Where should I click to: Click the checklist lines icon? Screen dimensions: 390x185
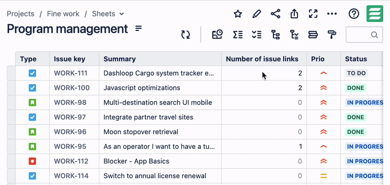coord(256,35)
